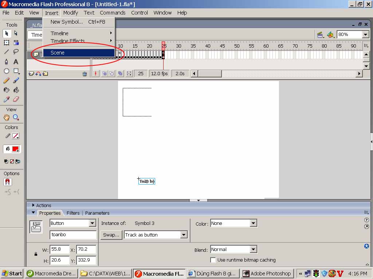The width and height of the screenshot is (373, 279).
Task: Click the Edit Symbols icon
Action: tap(330, 35)
